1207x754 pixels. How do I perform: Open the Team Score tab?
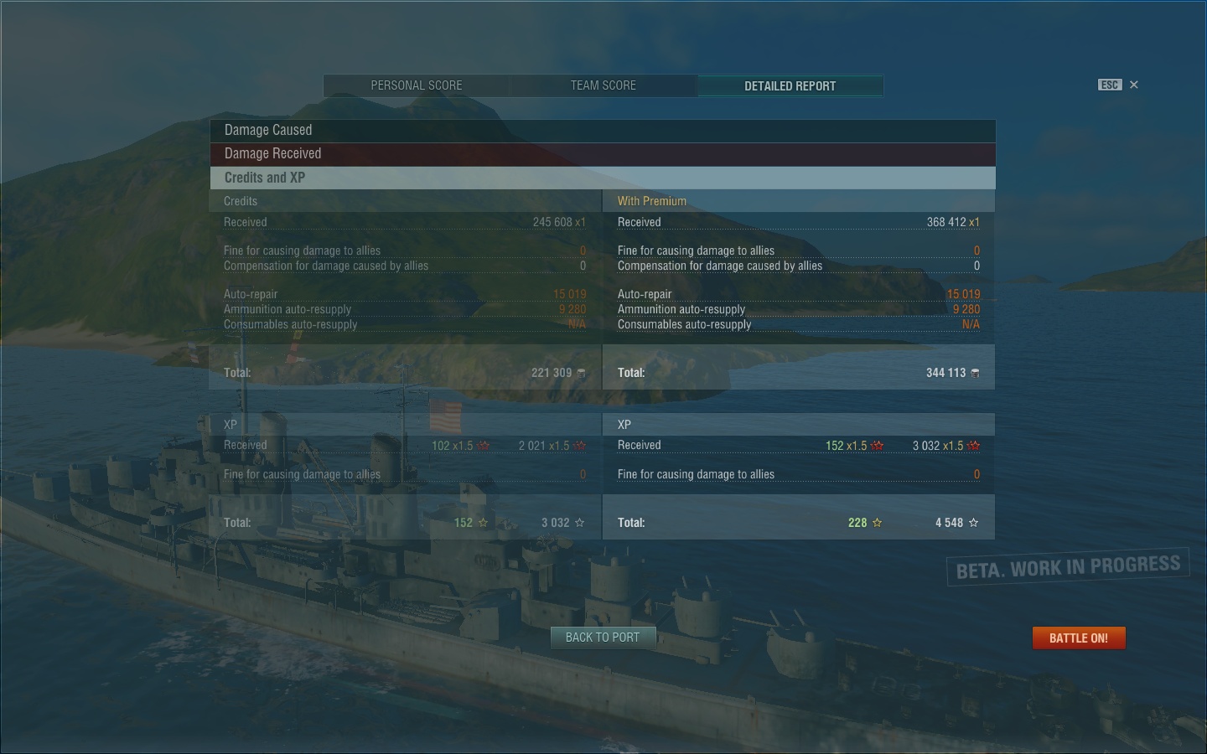click(x=603, y=85)
